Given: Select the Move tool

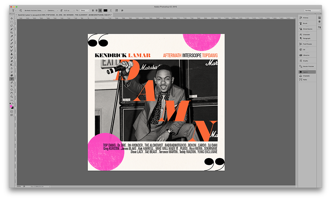Looking at the screenshot, I should (x=12, y=18).
